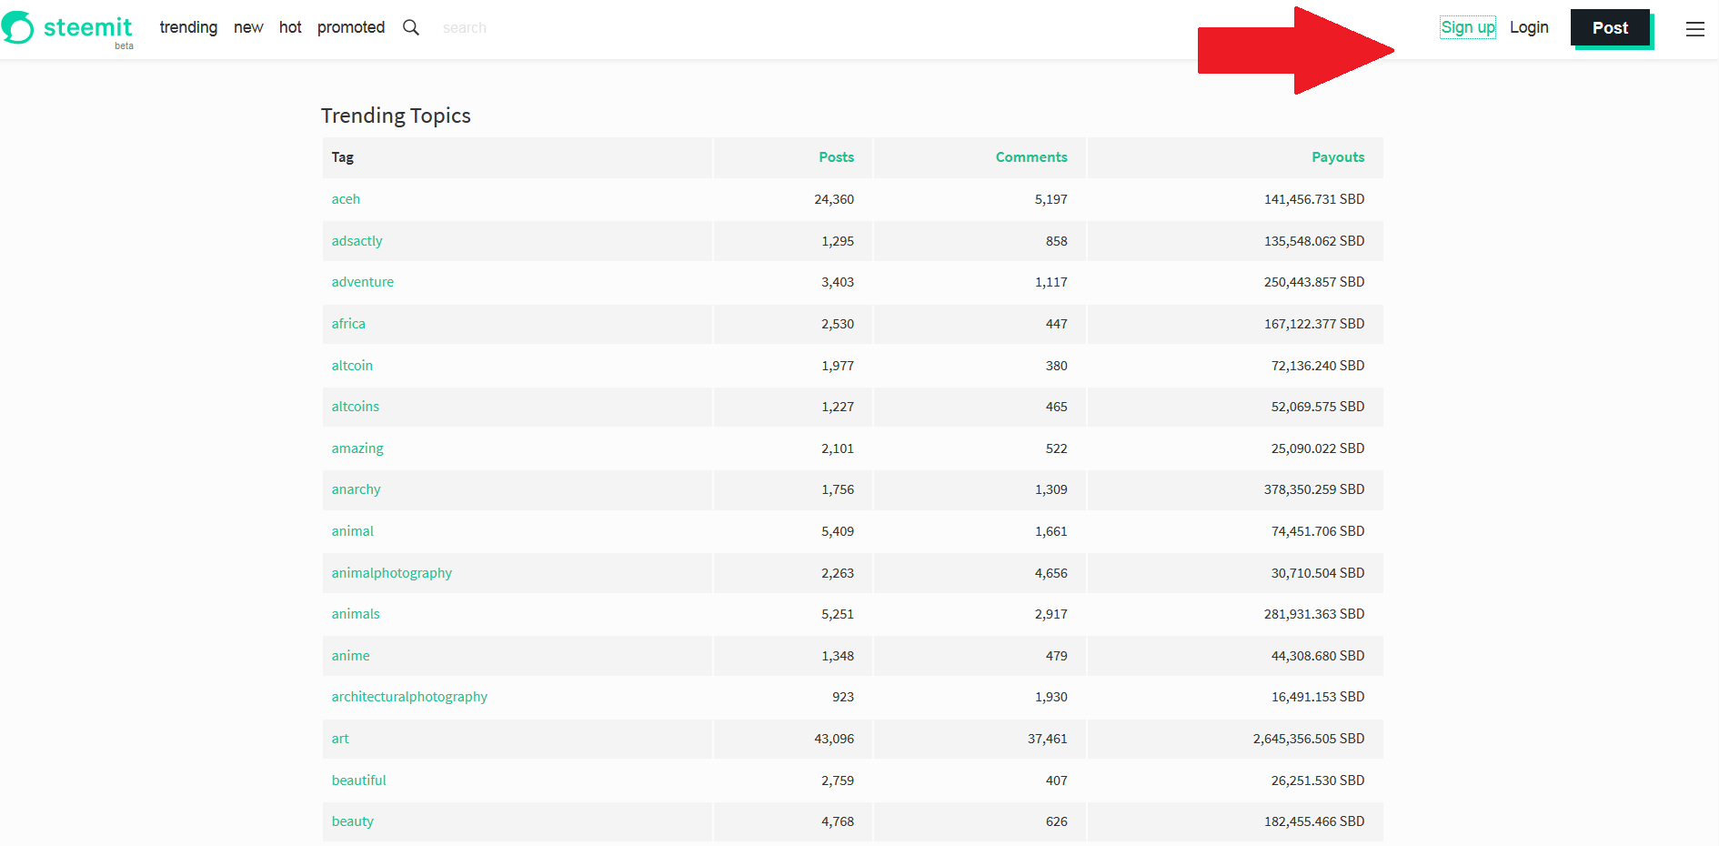Image resolution: width=1719 pixels, height=846 pixels.
Task: Click the Login link
Action: [x=1529, y=27]
